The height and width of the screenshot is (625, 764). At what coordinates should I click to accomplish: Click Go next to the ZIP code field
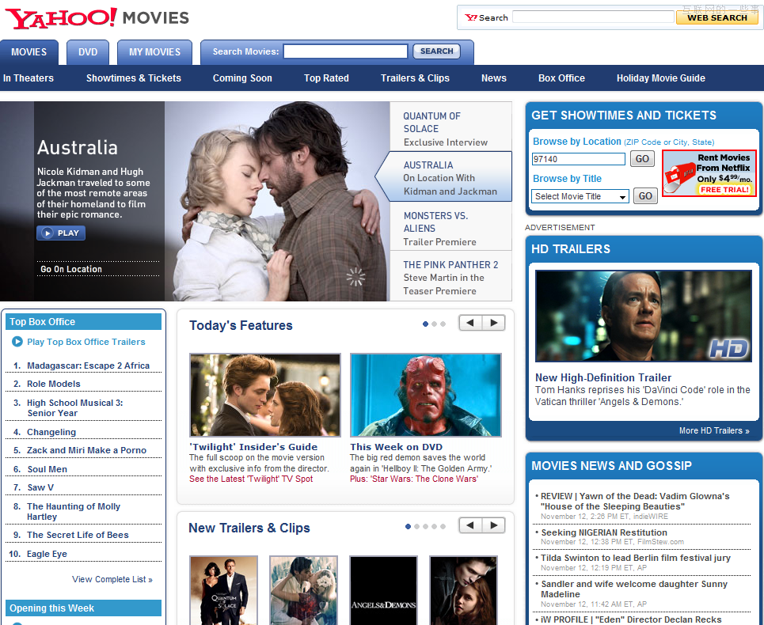pyautogui.click(x=642, y=159)
